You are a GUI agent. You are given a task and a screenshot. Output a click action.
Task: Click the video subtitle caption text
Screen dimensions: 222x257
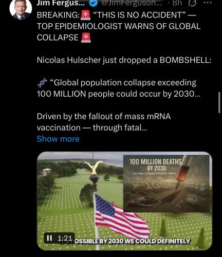point(133,241)
